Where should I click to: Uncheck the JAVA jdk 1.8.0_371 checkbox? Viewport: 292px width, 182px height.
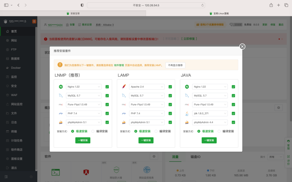[233, 113]
